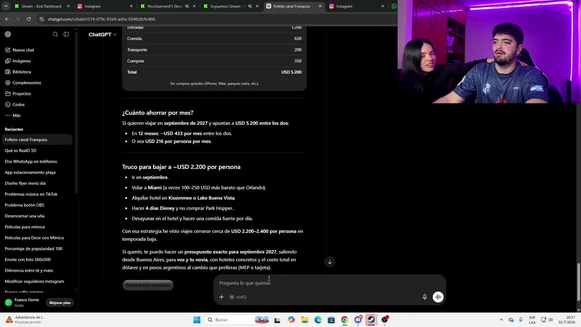Click the Buscar taskbar search box
Image resolution: width=581 pixels, height=327 pixels.
coord(238,320)
